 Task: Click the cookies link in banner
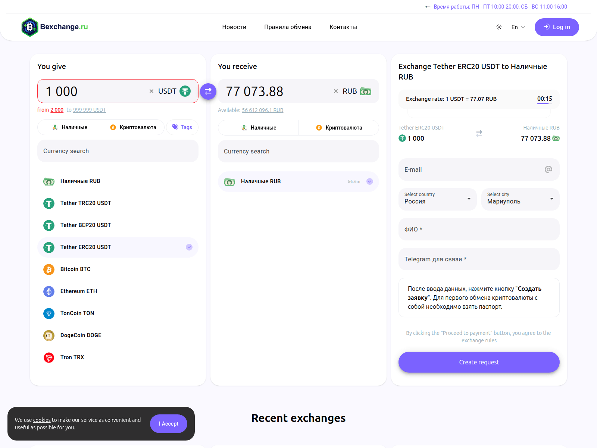click(42, 420)
